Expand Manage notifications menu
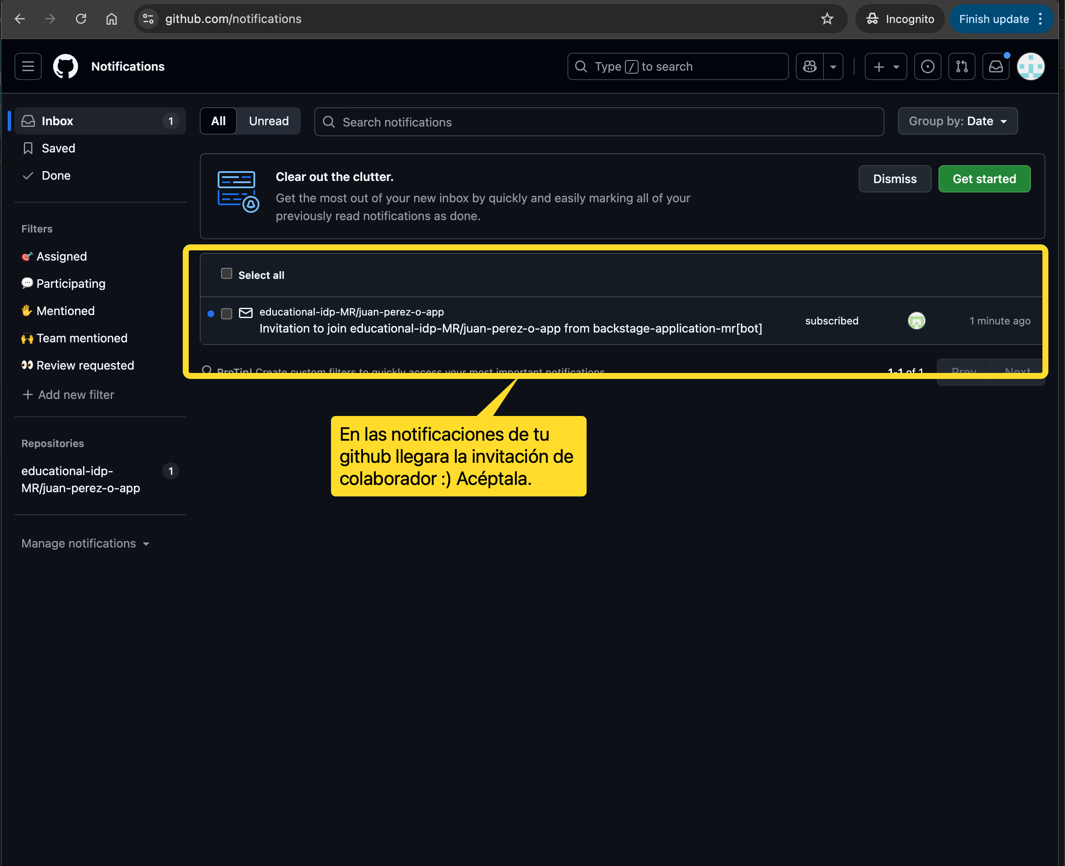Screen dimensions: 1065x866 tap(85, 543)
